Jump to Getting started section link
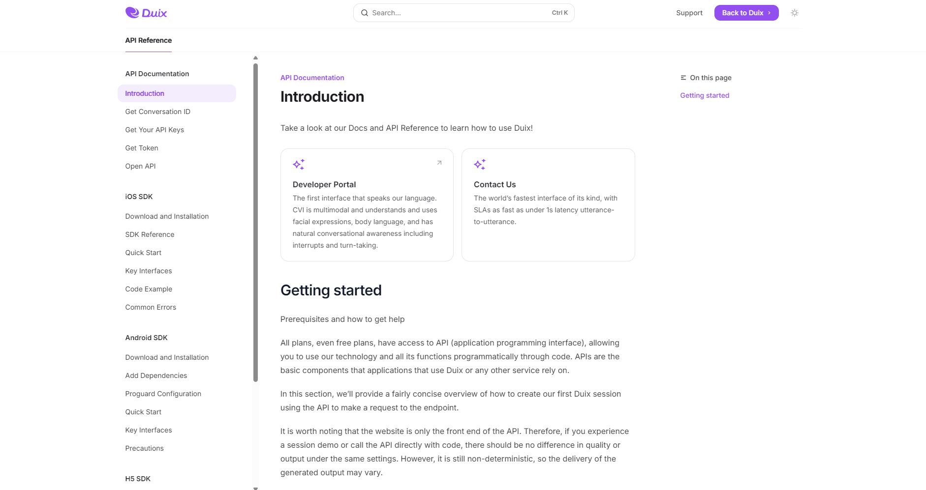926x490 pixels. coord(704,95)
